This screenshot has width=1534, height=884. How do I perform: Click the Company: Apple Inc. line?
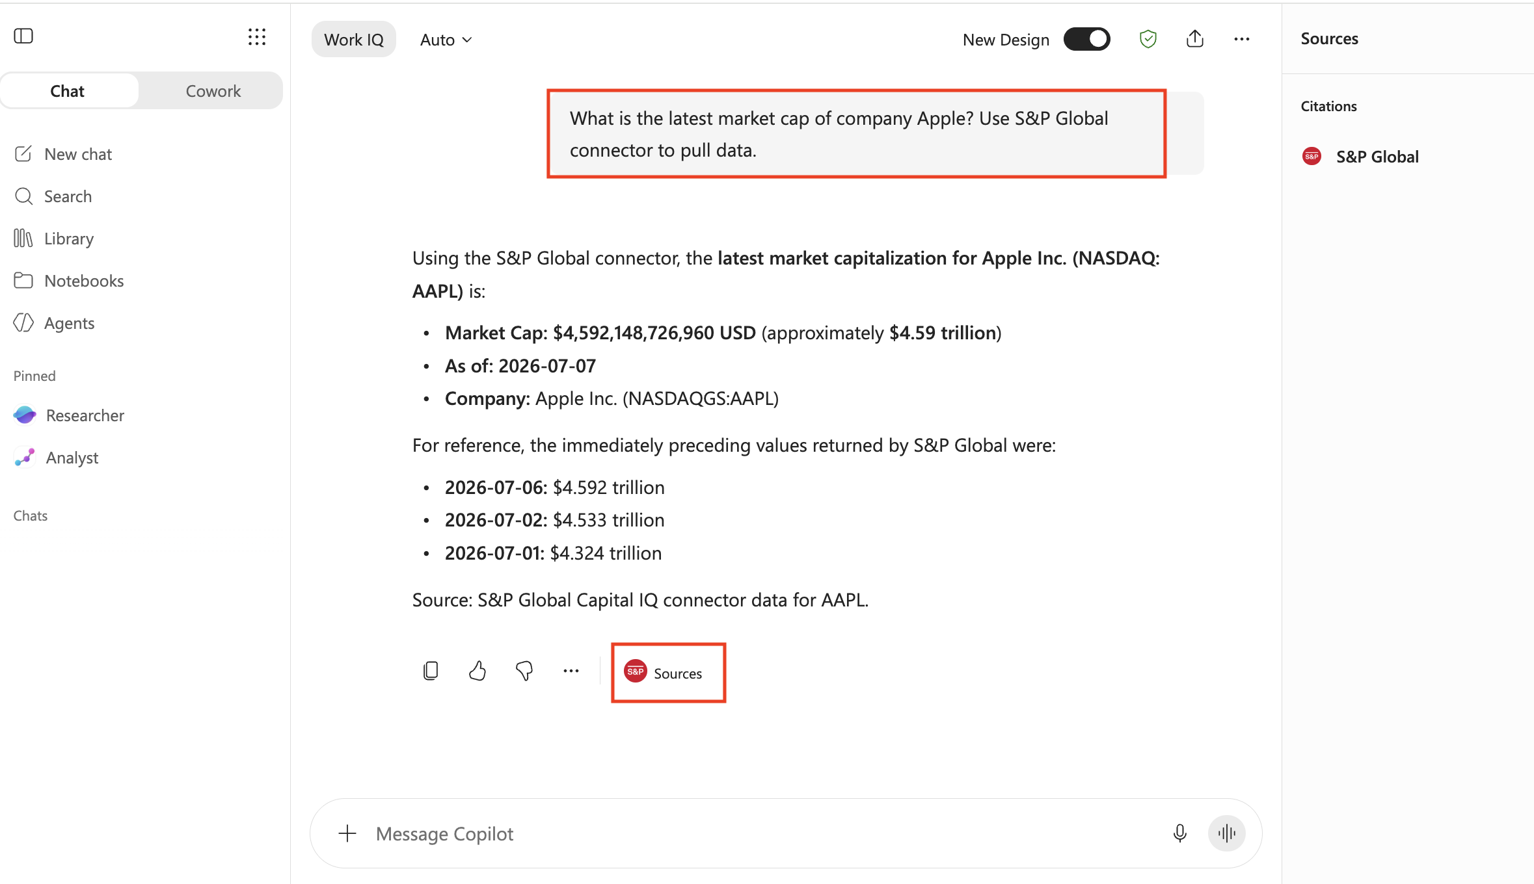click(x=612, y=398)
